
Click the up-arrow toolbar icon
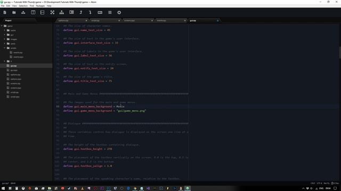81,12
